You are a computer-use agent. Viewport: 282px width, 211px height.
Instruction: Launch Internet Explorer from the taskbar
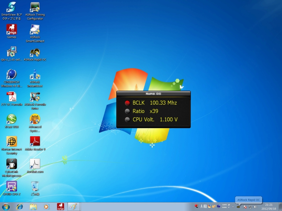click(x=20, y=207)
